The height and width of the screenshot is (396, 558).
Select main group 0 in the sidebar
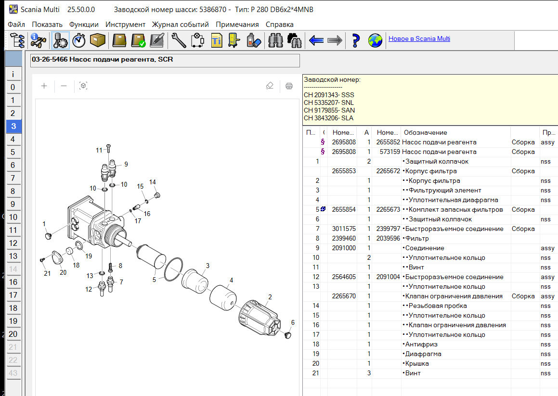click(x=13, y=87)
